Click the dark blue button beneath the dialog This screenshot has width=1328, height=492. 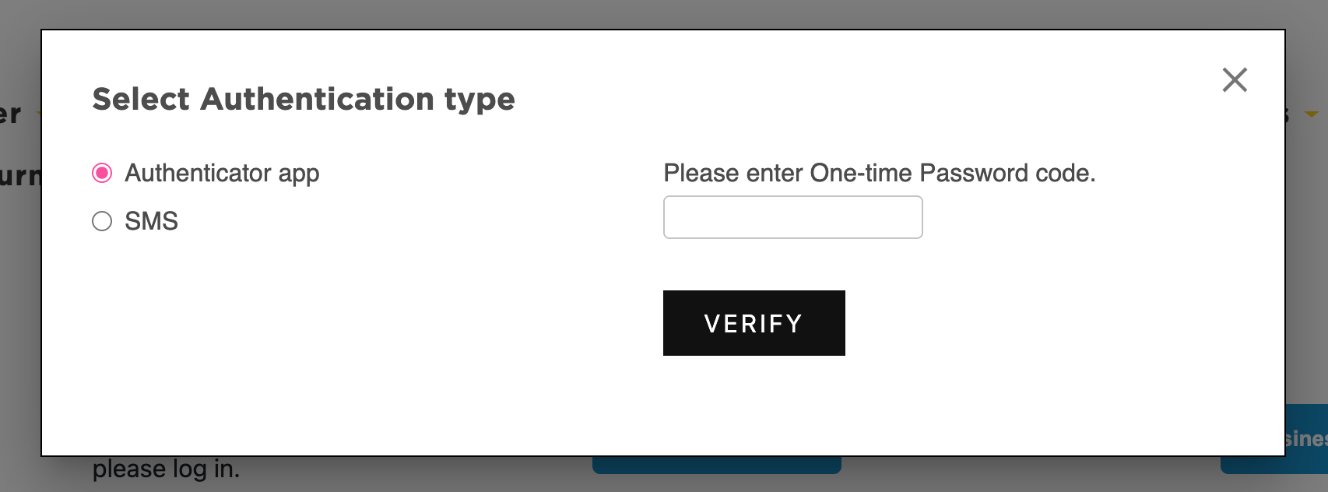[x=716, y=466]
